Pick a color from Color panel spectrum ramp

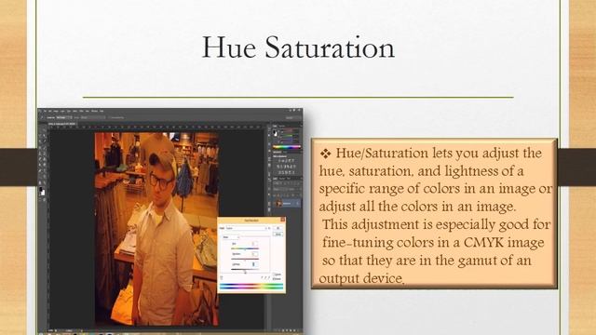click(287, 147)
